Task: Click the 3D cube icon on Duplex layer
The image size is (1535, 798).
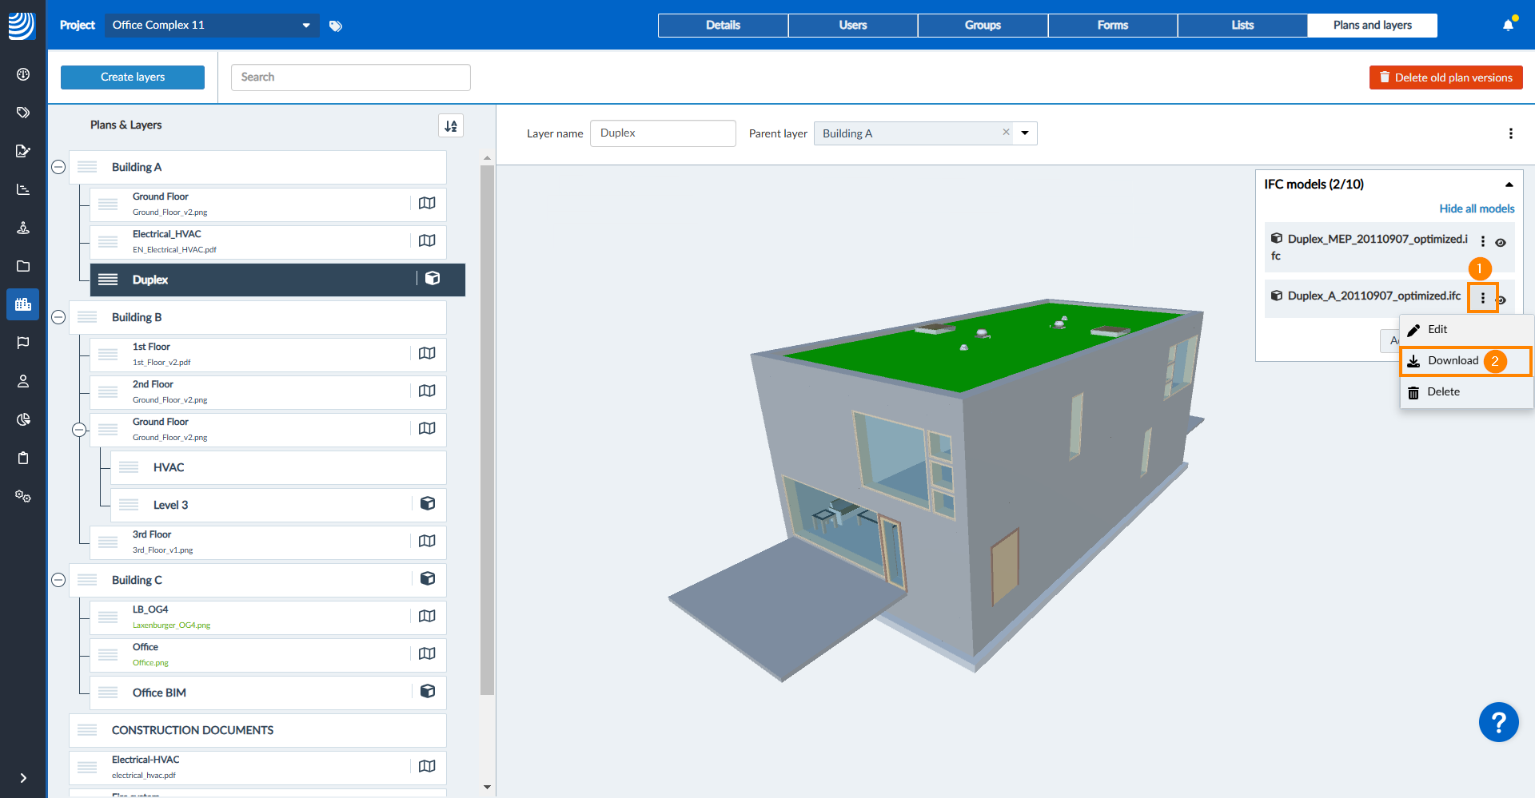Action: pos(433,278)
